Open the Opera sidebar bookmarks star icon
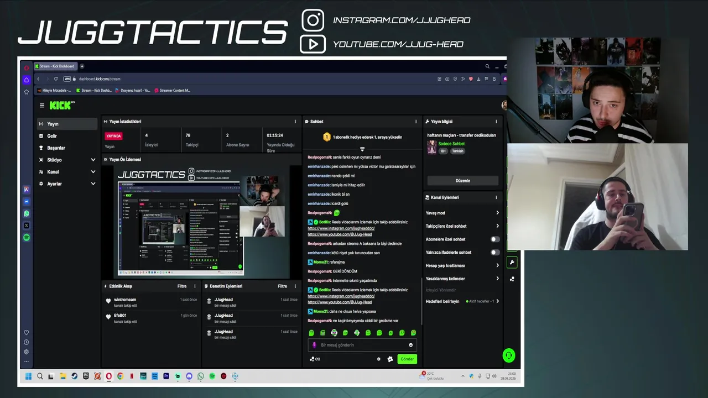 pos(26,92)
